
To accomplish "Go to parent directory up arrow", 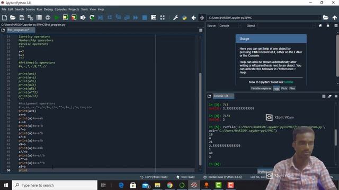I will pos(335,17).
